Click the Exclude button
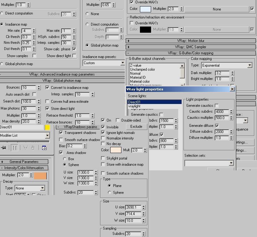The width and height of the screenshot is (257, 237). coord(136,127)
